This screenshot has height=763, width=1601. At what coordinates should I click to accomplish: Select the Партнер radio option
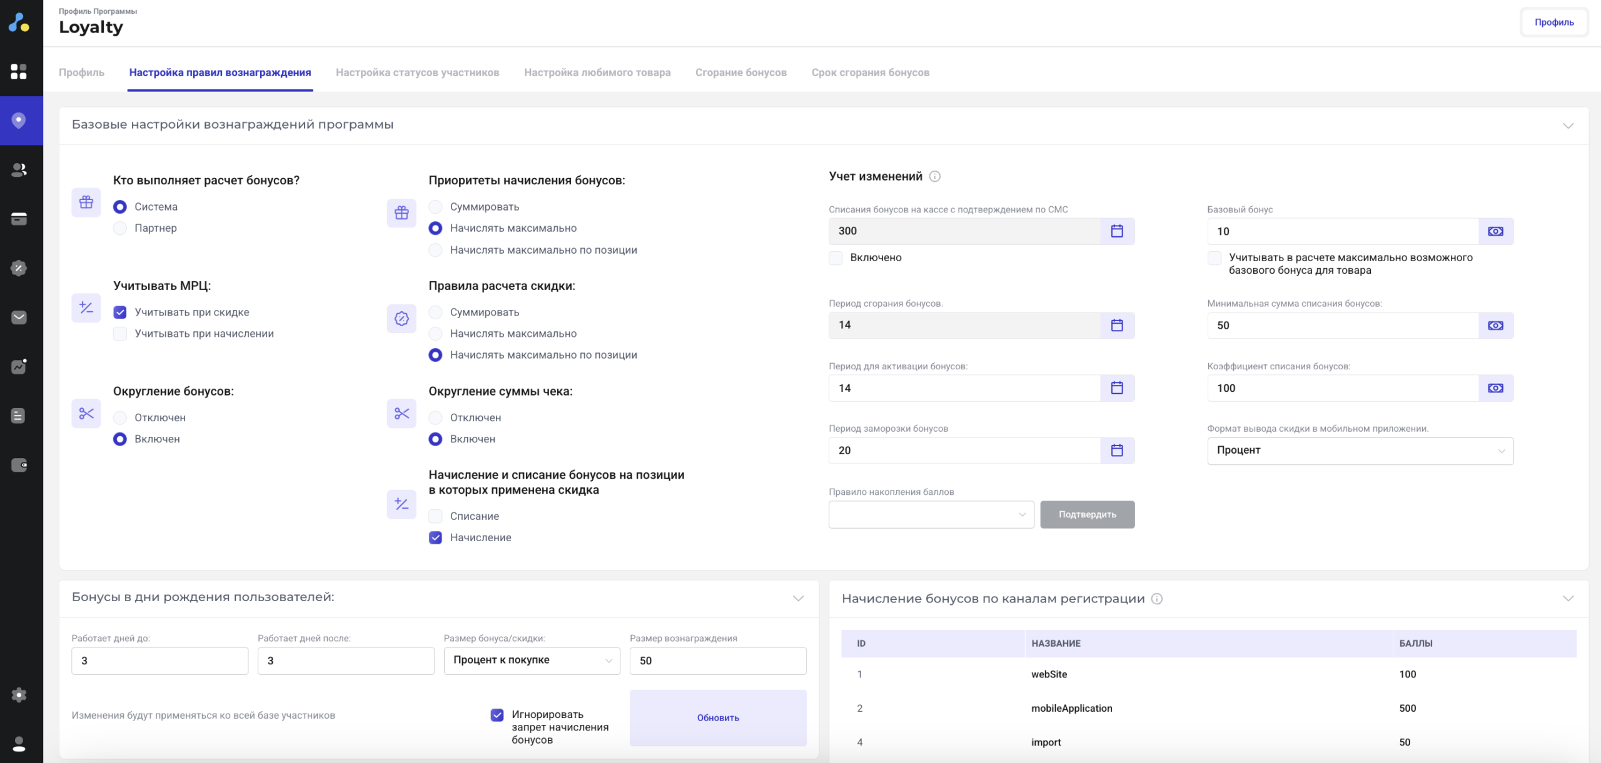(120, 228)
